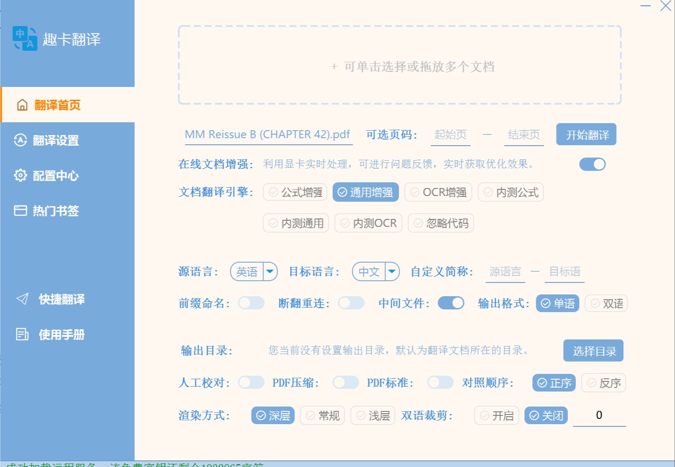The image size is (675, 467).
Task: Open the 配置中心 menu item
Action: pos(68,175)
